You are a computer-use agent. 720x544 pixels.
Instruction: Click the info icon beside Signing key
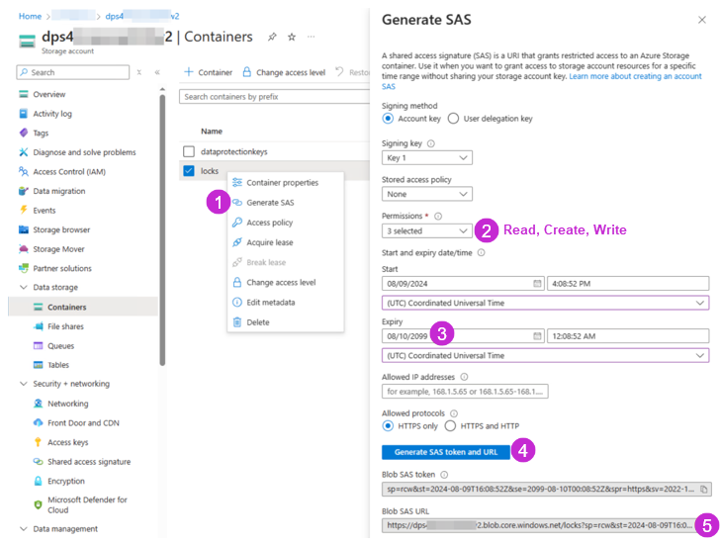coord(430,143)
